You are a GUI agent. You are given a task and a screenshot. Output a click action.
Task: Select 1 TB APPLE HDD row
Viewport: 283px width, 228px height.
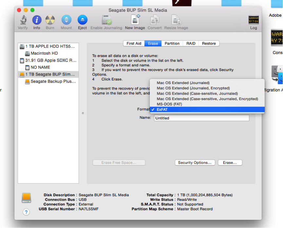(x=48, y=46)
